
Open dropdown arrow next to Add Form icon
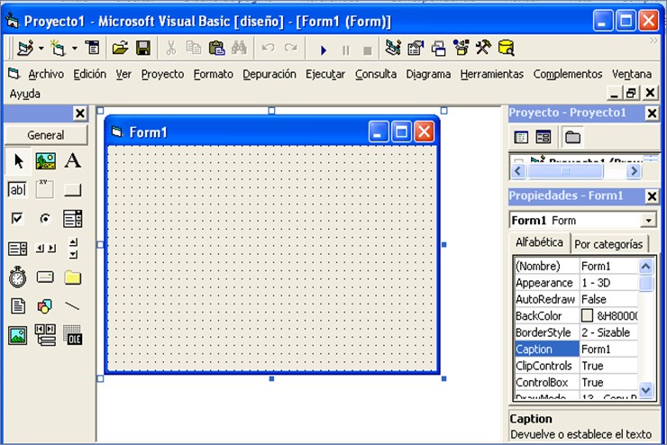tap(75, 49)
